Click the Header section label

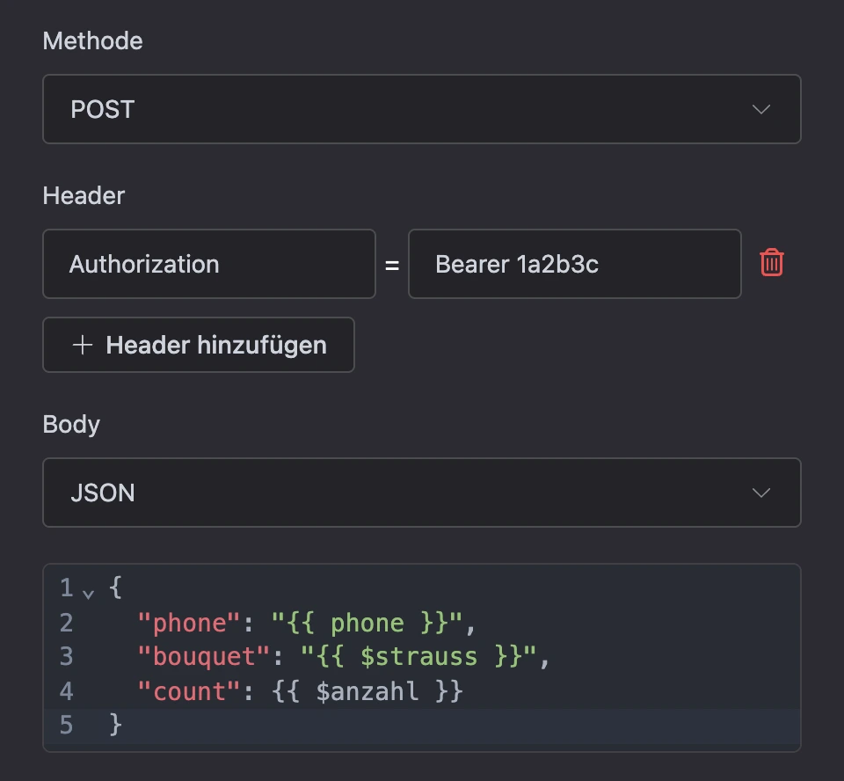point(84,195)
